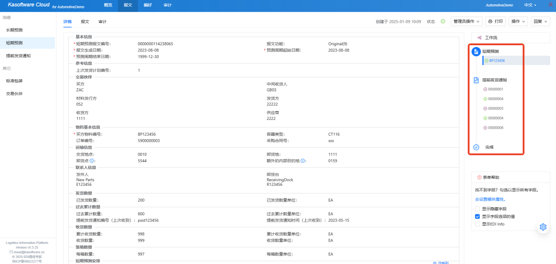Viewport: 556px width, 264px height.
Task: Open the 操作 dropdown button
Action: click(x=518, y=21)
